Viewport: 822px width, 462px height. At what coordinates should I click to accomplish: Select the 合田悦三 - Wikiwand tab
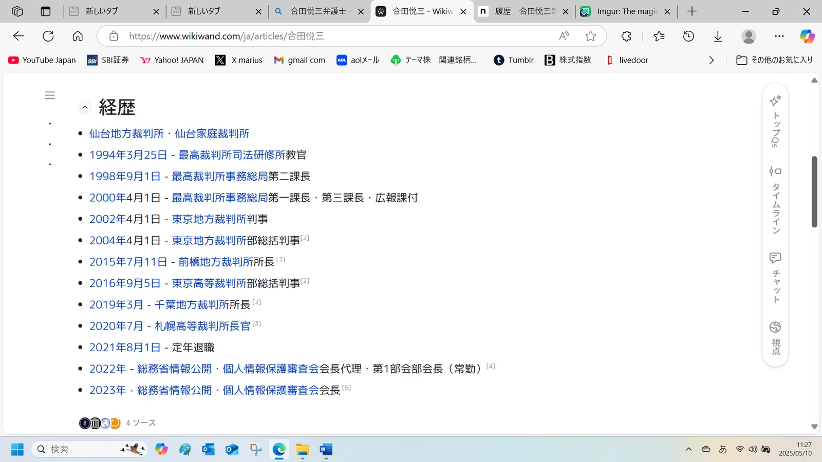click(421, 11)
